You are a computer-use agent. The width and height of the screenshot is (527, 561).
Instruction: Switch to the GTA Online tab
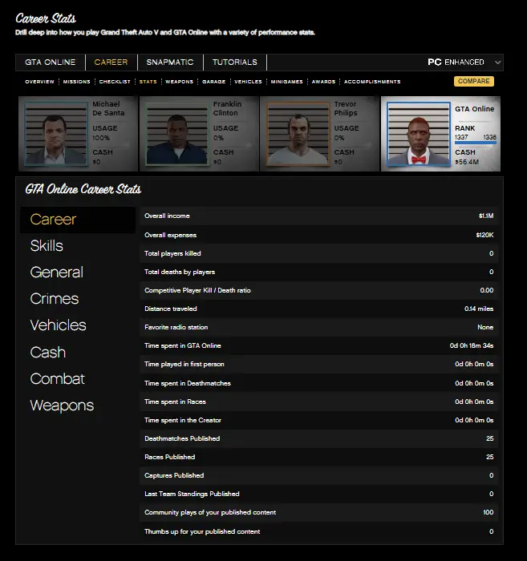(50, 63)
